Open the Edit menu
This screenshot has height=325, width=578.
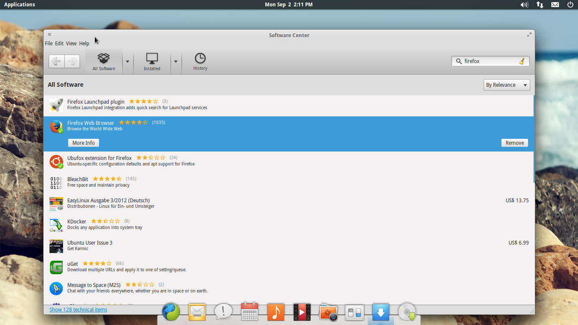pos(59,43)
